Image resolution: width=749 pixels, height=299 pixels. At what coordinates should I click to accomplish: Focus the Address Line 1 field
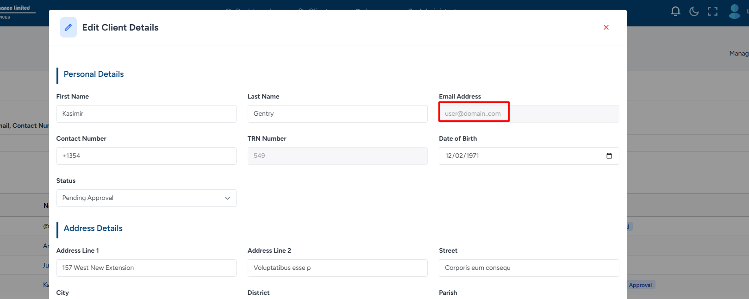click(x=146, y=268)
